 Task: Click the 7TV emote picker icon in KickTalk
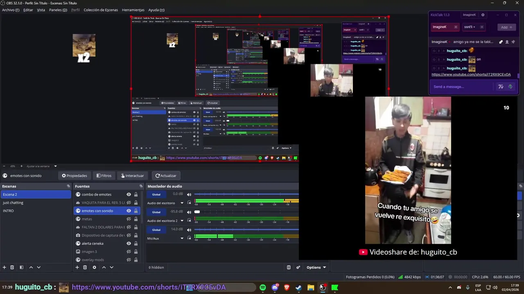(x=501, y=87)
